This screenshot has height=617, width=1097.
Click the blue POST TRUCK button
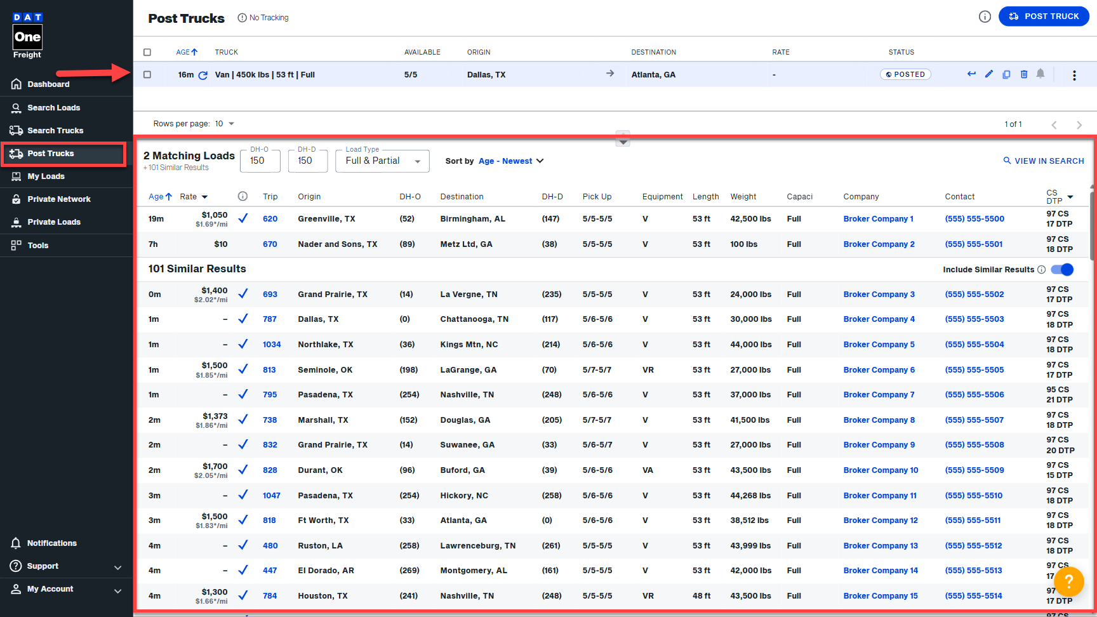click(1044, 17)
